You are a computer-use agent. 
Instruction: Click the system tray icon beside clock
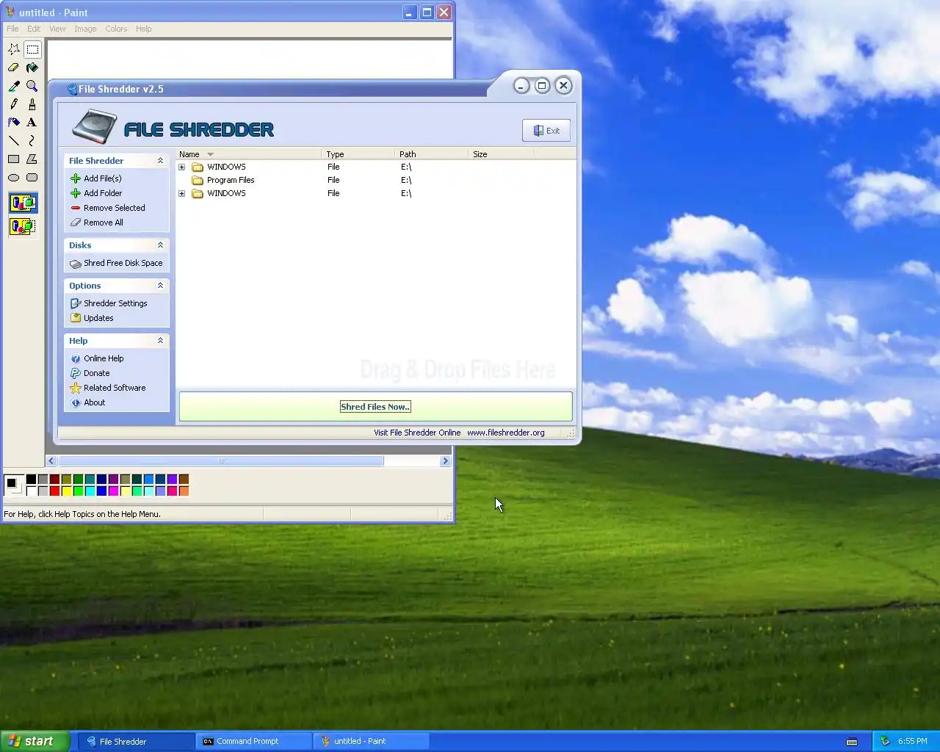[x=885, y=741]
